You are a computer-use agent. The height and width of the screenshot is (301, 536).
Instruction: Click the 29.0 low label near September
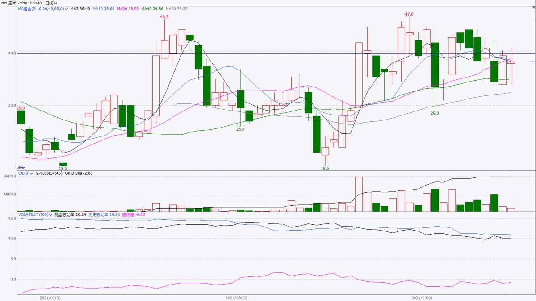pyautogui.click(x=435, y=113)
